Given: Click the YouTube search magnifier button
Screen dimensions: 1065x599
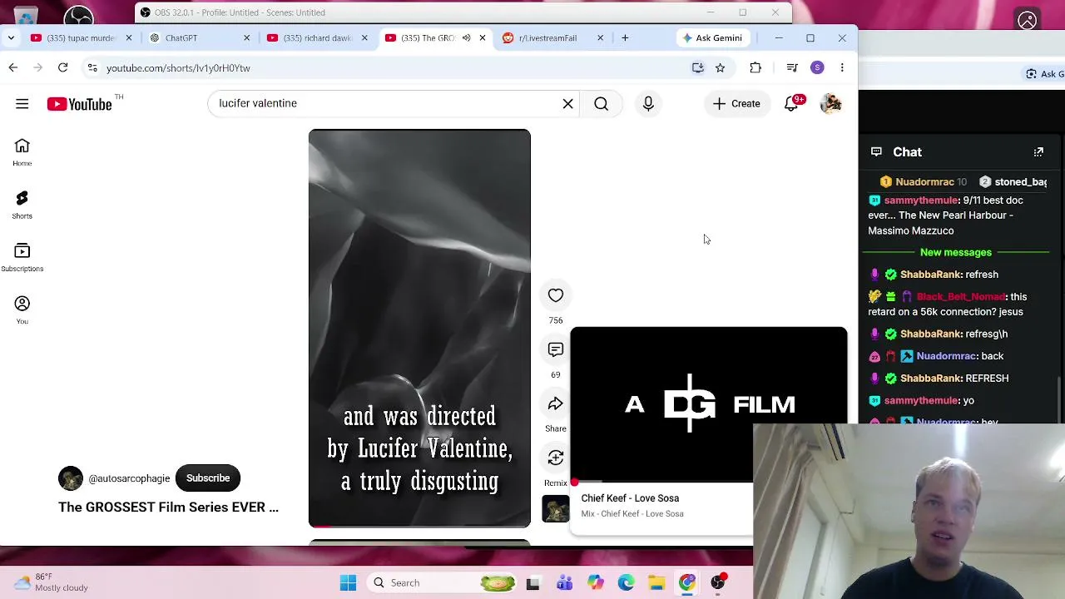Looking at the screenshot, I should (x=602, y=104).
